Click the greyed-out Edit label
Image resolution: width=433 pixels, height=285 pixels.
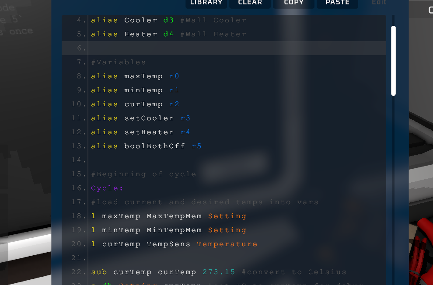click(x=379, y=3)
